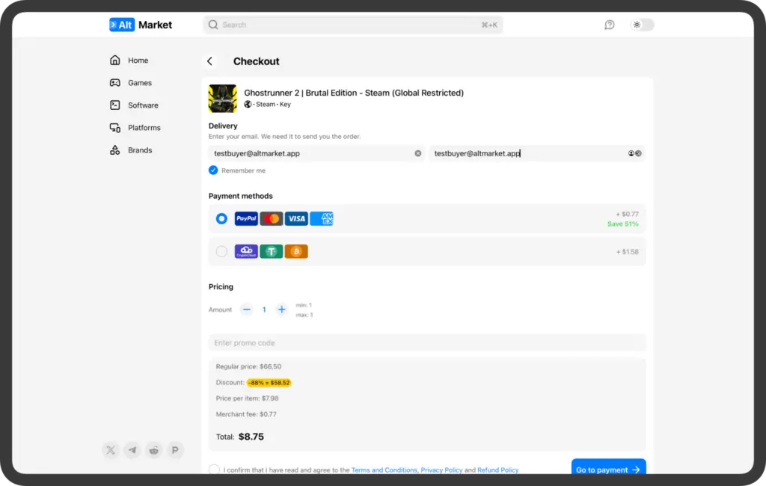This screenshot has width=766, height=486.
Task: Click the PayPal logo
Action: click(246, 218)
